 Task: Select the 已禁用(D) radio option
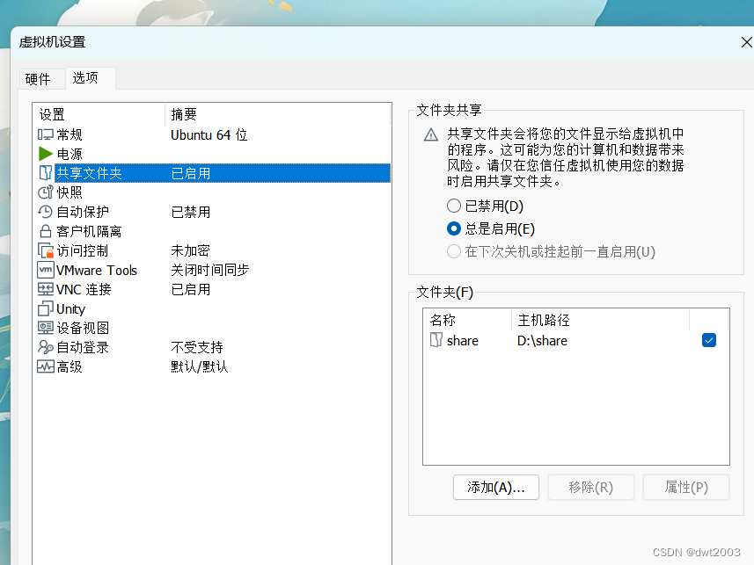(453, 206)
